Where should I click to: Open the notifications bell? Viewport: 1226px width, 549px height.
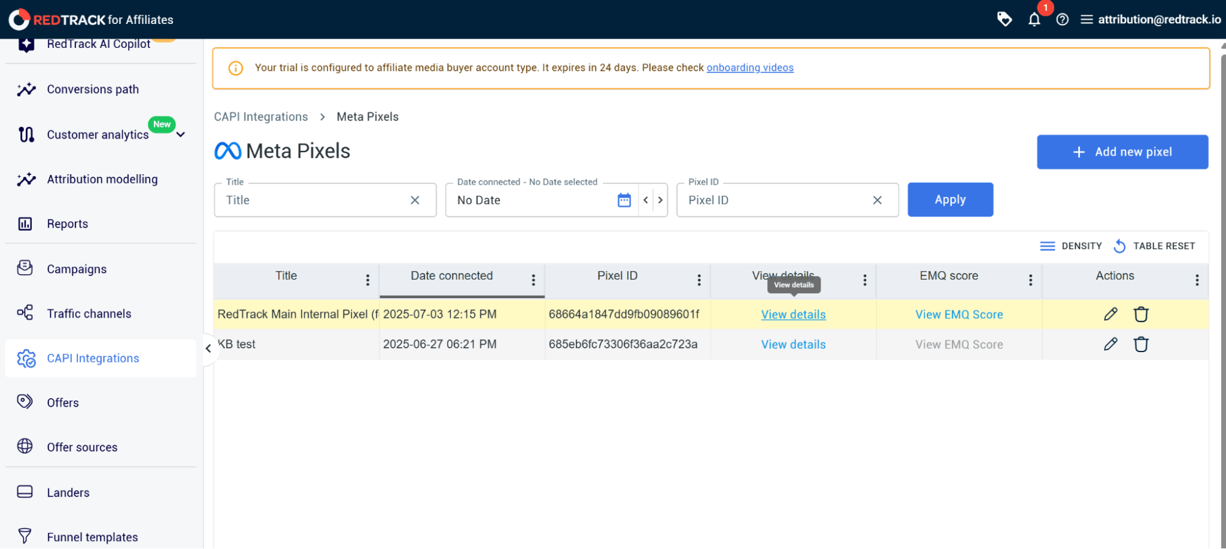click(1034, 20)
